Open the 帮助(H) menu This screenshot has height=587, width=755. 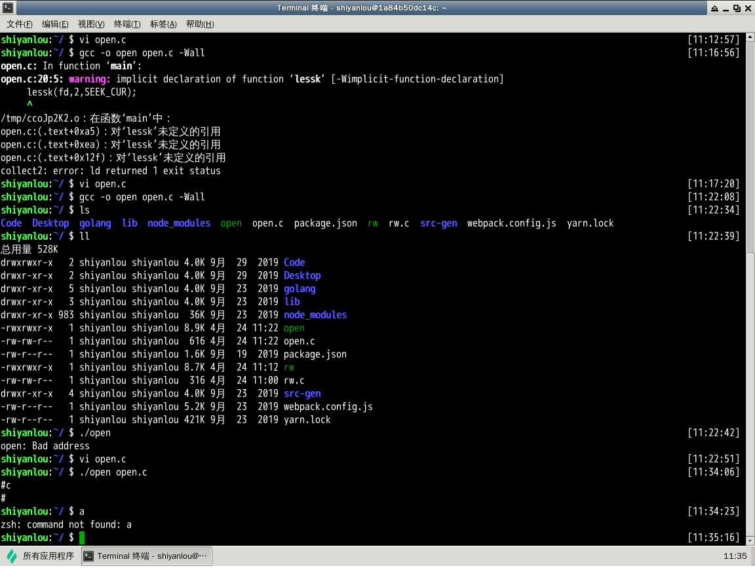(x=200, y=24)
